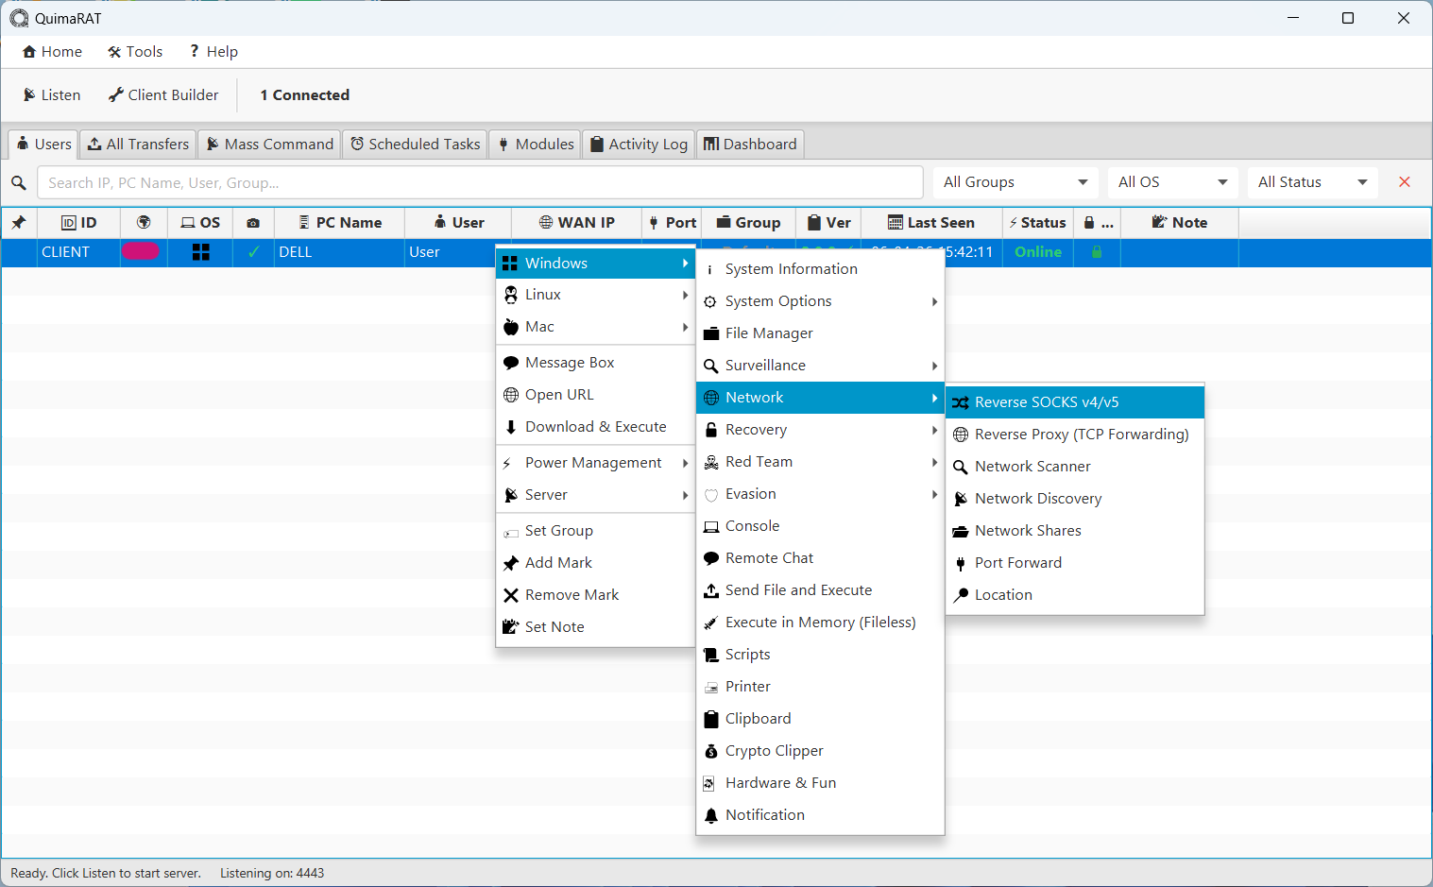Open the Help menu item
1433x887 pixels.
213,52
